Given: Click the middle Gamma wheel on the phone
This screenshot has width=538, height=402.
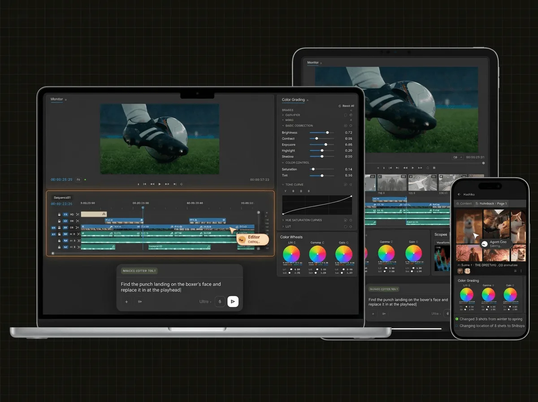Looking at the screenshot, I should (488, 295).
